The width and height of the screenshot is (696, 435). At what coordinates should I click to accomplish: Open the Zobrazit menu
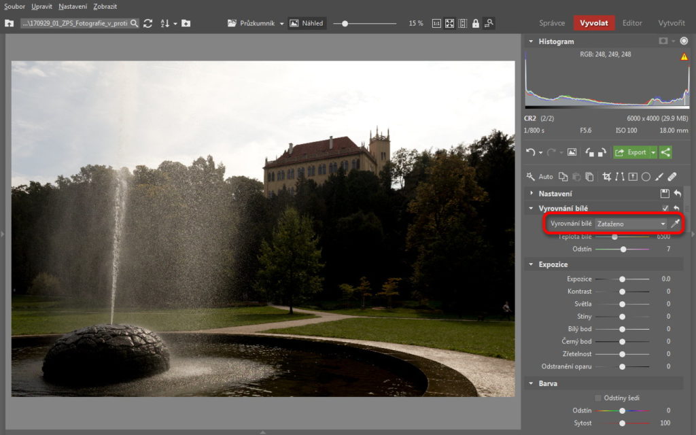[105, 6]
